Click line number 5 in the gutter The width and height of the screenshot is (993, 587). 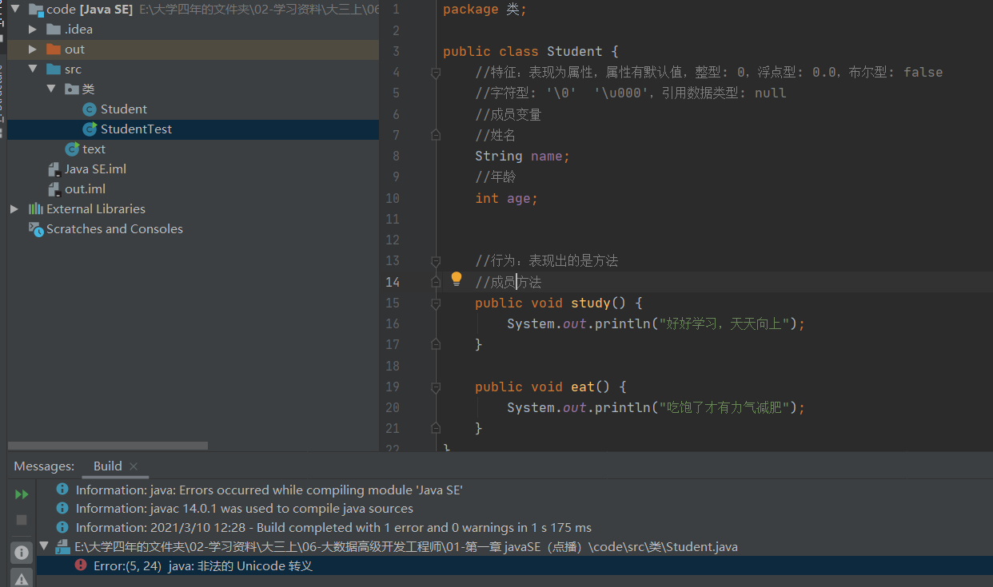[394, 93]
